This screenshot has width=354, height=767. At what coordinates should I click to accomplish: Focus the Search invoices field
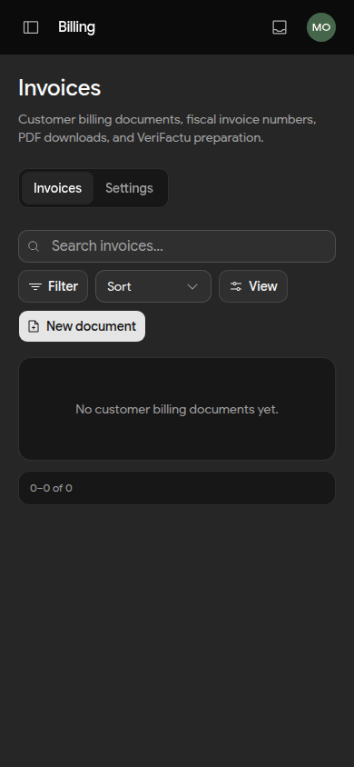(177, 246)
